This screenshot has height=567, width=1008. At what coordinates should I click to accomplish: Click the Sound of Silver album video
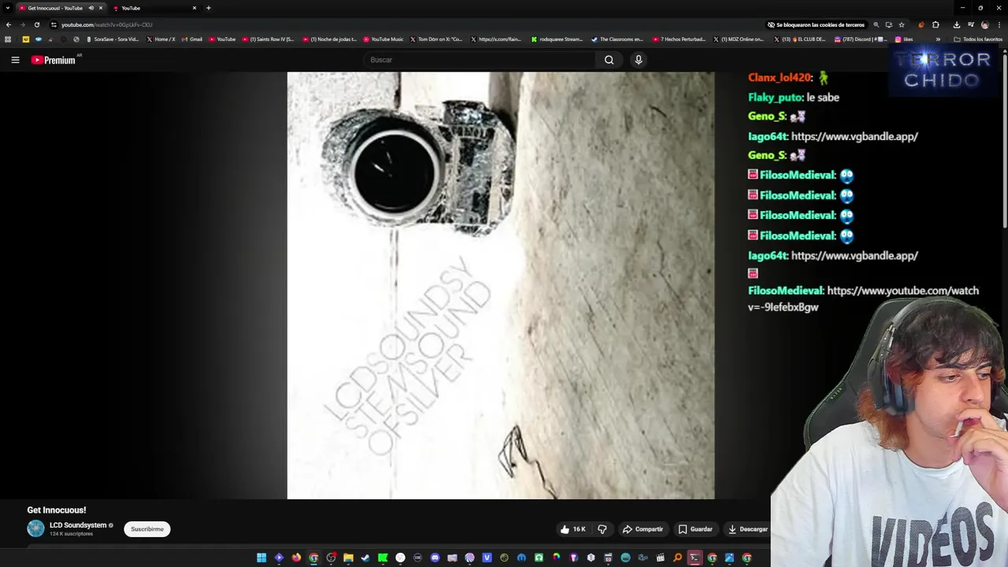pyautogui.click(x=501, y=285)
